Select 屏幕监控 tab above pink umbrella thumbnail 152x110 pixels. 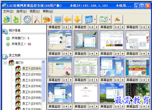pos(54,54)
